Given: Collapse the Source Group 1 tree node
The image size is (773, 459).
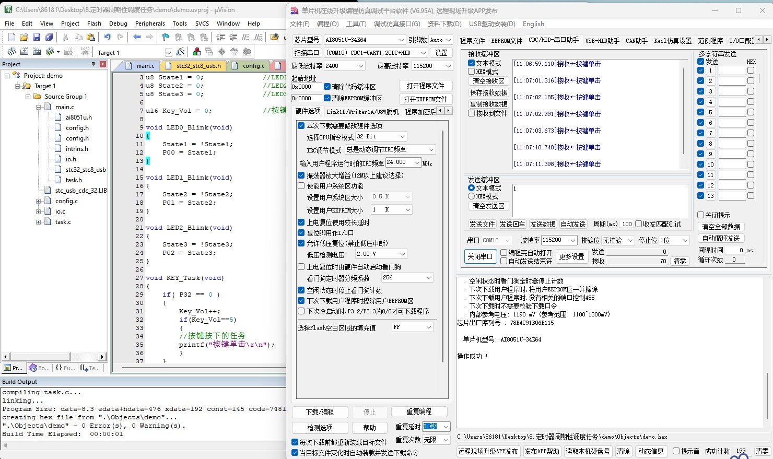Looking at the screenshot, I should tap(28, 97).
